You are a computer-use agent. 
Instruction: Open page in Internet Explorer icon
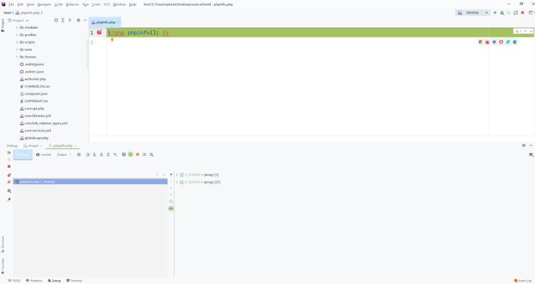508,42
